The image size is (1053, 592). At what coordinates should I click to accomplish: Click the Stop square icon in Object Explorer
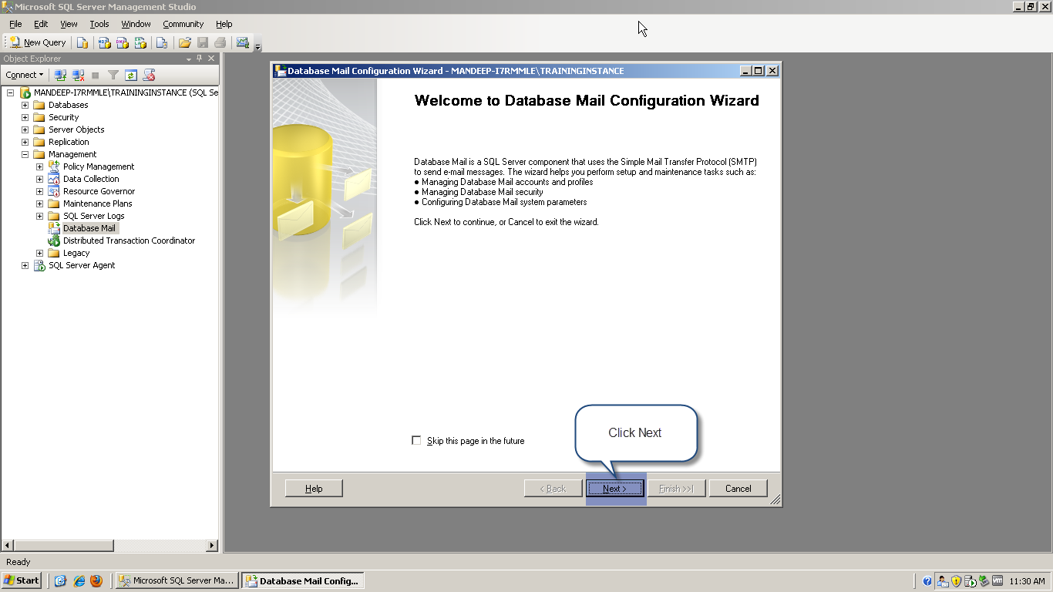click(96, 75)
